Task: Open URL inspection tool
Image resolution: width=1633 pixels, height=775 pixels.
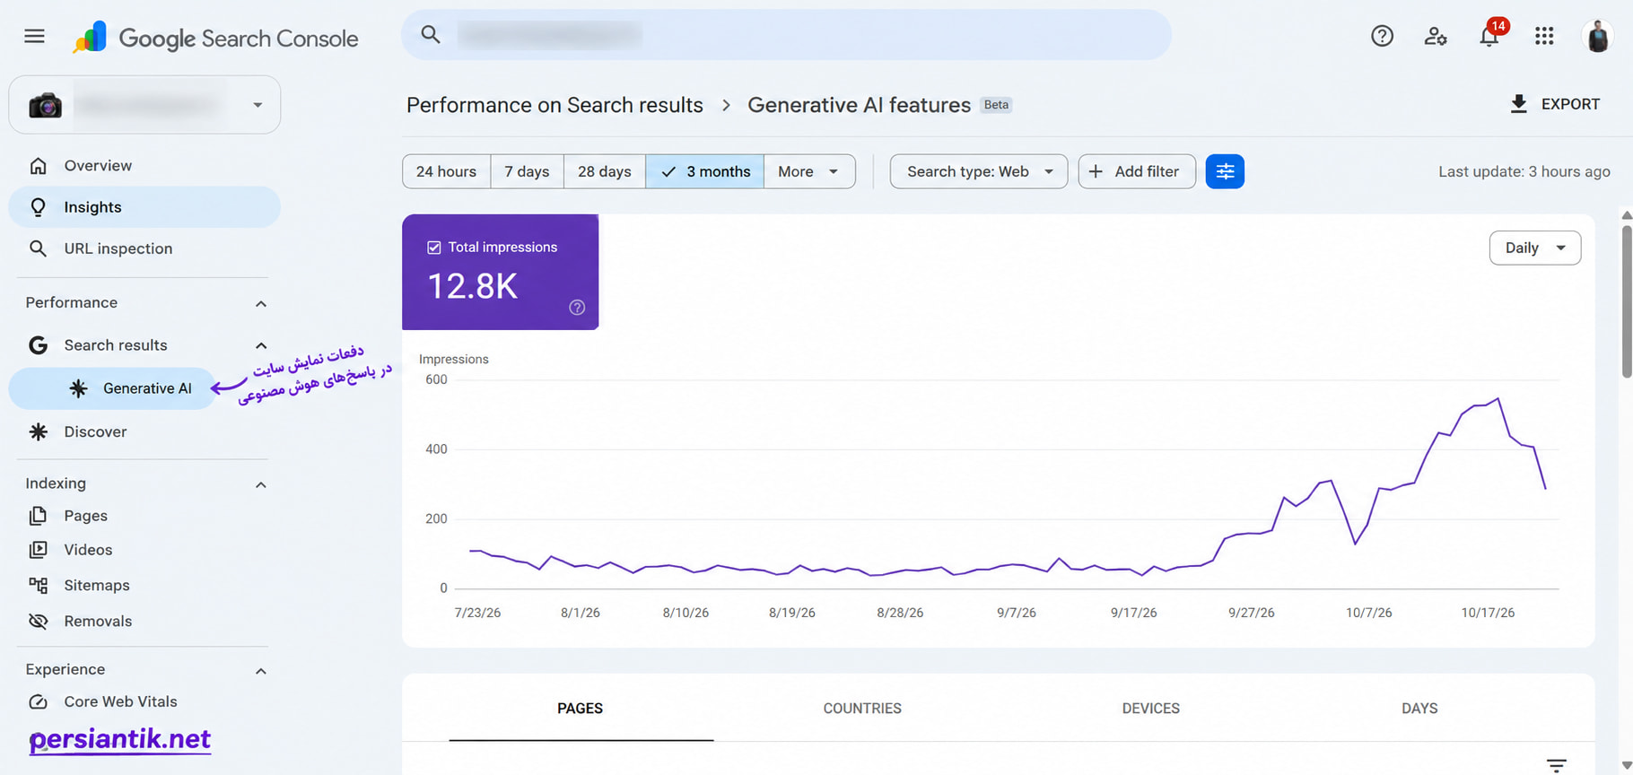Action: 144,248
